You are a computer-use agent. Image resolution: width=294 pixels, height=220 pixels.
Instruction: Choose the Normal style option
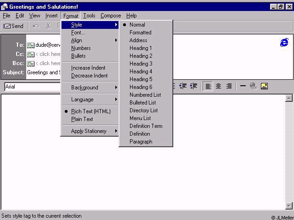pos(137,25)
